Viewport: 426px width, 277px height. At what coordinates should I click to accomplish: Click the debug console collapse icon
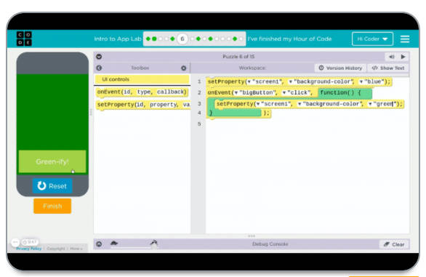tap(99, 244)
